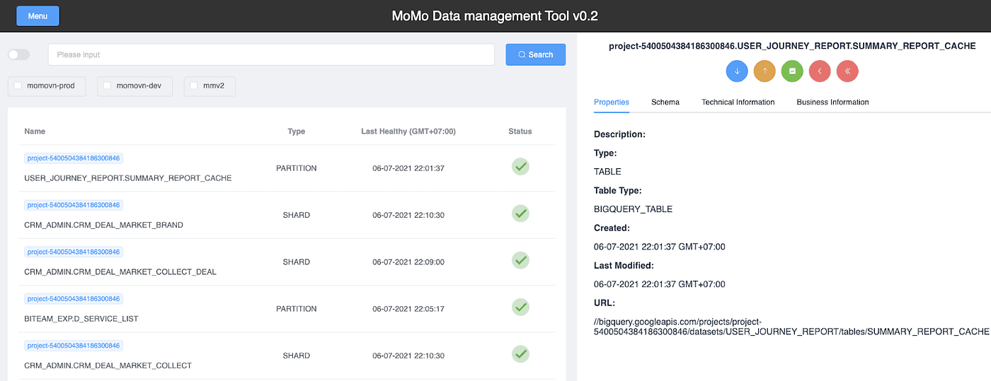Click status checkmark for CRM_DEAL_MARKET_COLLECT_DEAL row

(520, 260)
